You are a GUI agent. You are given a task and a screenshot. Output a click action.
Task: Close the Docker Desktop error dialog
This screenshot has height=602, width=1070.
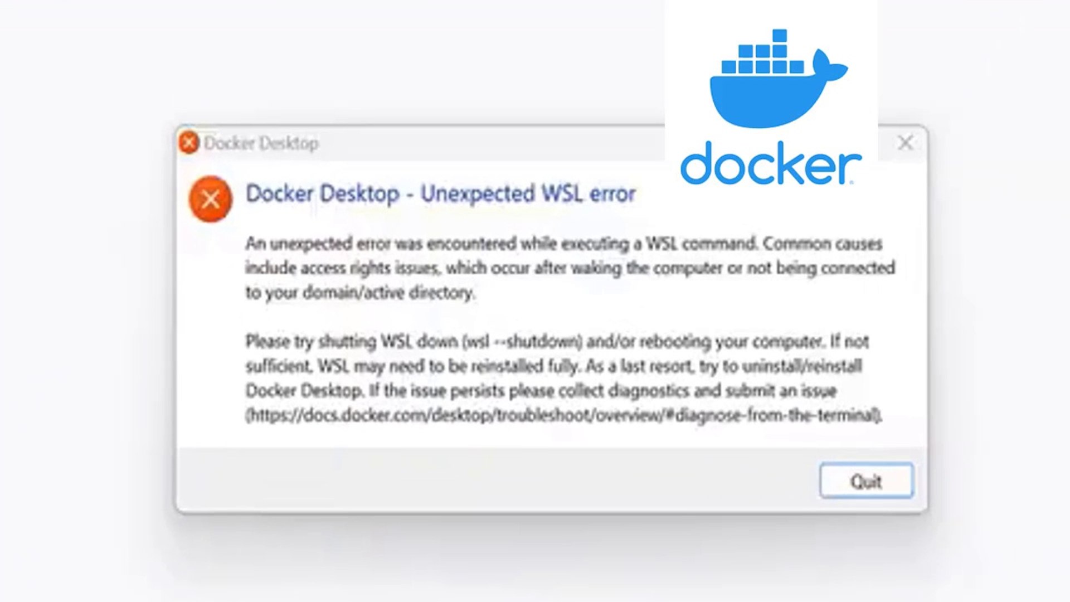tap(906, 143)
